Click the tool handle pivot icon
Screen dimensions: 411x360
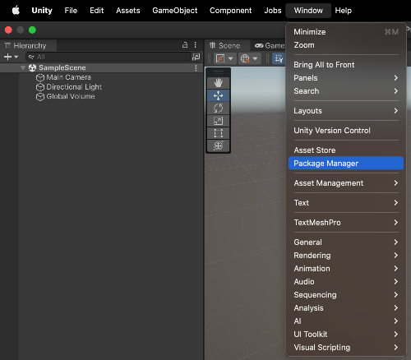pyautogui.click(x=220, y=58)
